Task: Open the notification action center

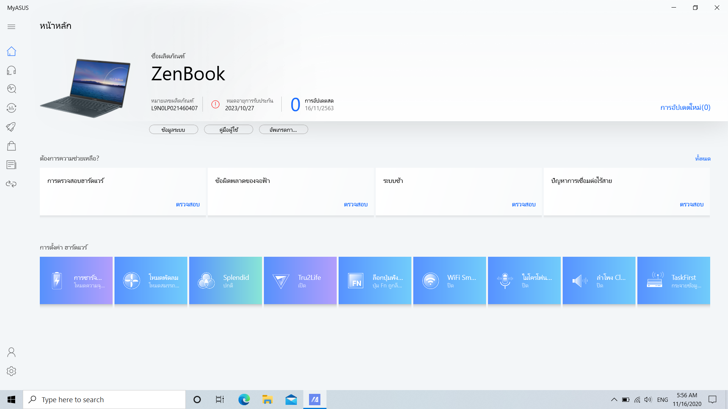Action: [x=712, y=400]
